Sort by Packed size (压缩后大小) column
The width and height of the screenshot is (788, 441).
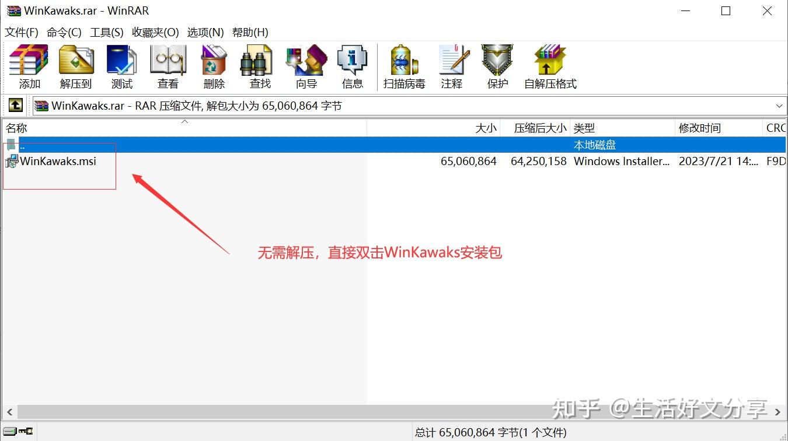535,128
